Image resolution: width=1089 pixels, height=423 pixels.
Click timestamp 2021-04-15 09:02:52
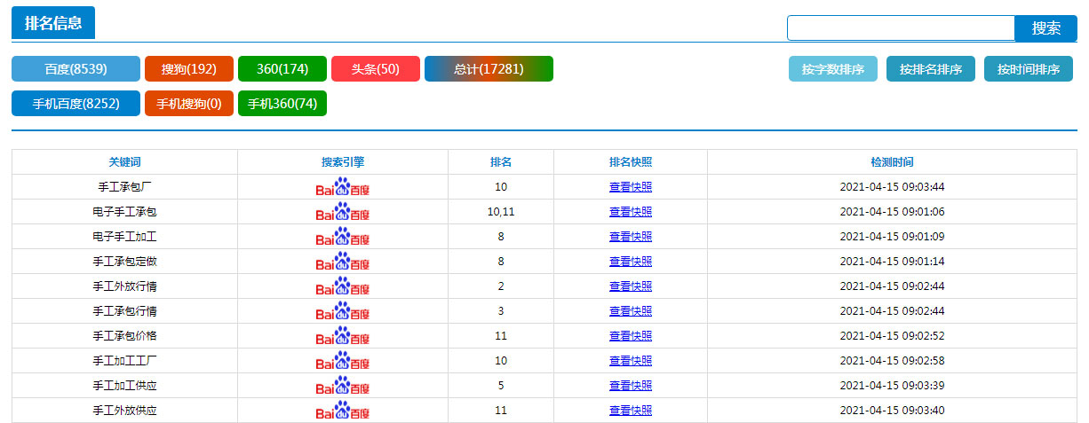[892, 336]
